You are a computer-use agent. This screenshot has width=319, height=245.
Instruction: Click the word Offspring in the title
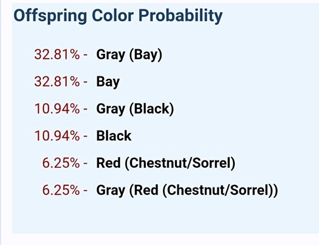pos(50,16)
